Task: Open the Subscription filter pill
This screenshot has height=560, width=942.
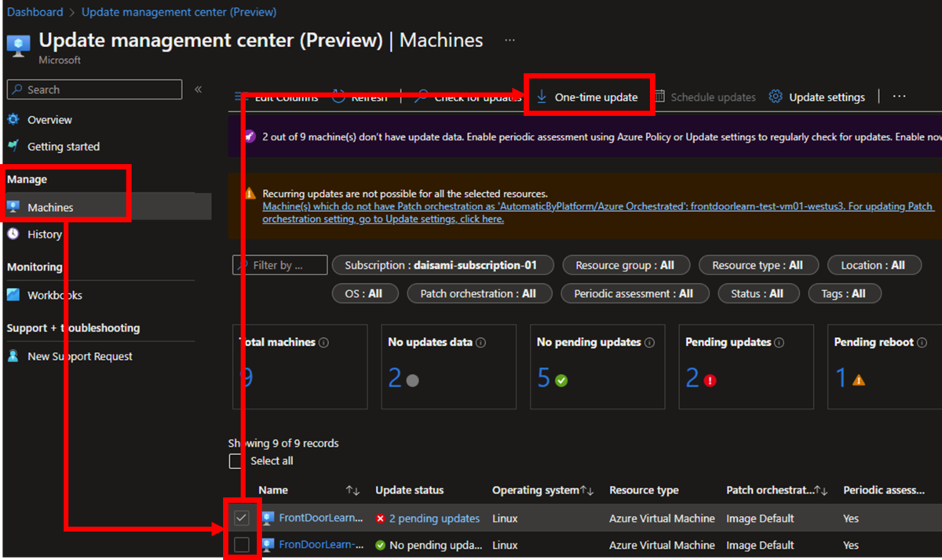Action: [443, 266]
